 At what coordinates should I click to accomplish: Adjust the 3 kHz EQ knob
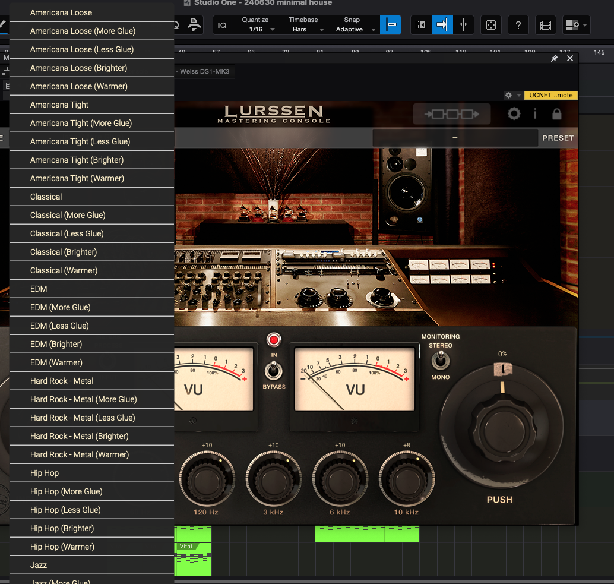tap(273, 478)
